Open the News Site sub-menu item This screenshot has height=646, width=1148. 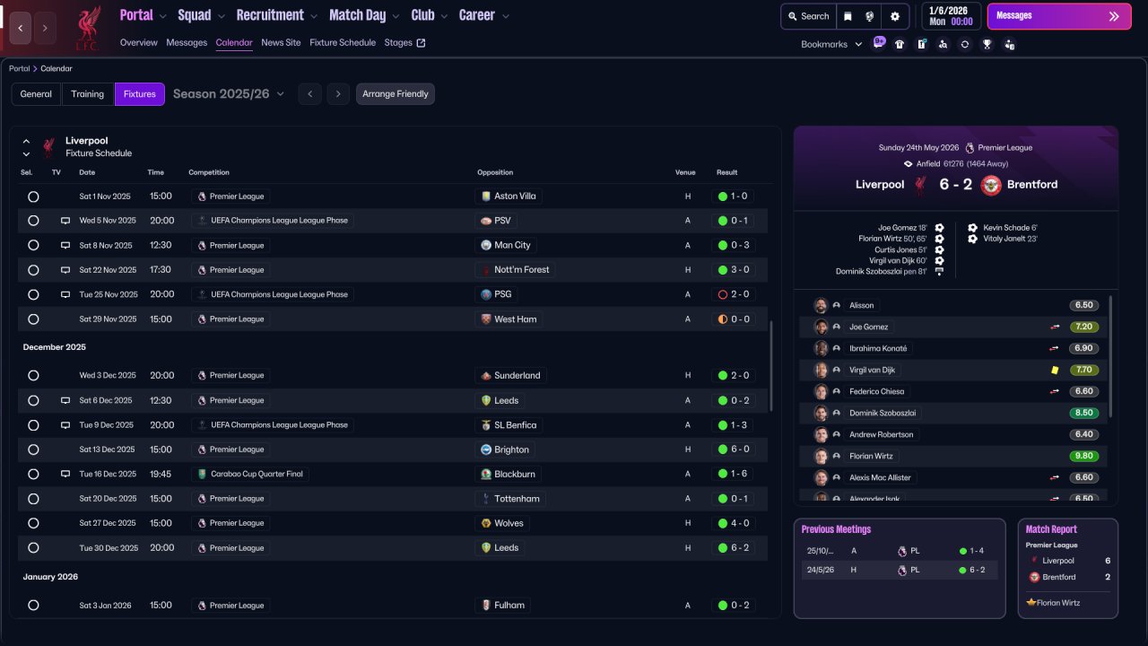[281, 42]
